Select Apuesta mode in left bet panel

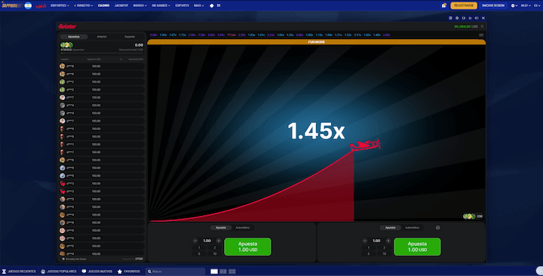(x=221, y=228)
